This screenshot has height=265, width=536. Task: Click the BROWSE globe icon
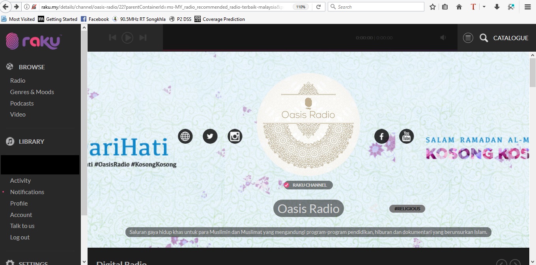[x=10, y=67]
